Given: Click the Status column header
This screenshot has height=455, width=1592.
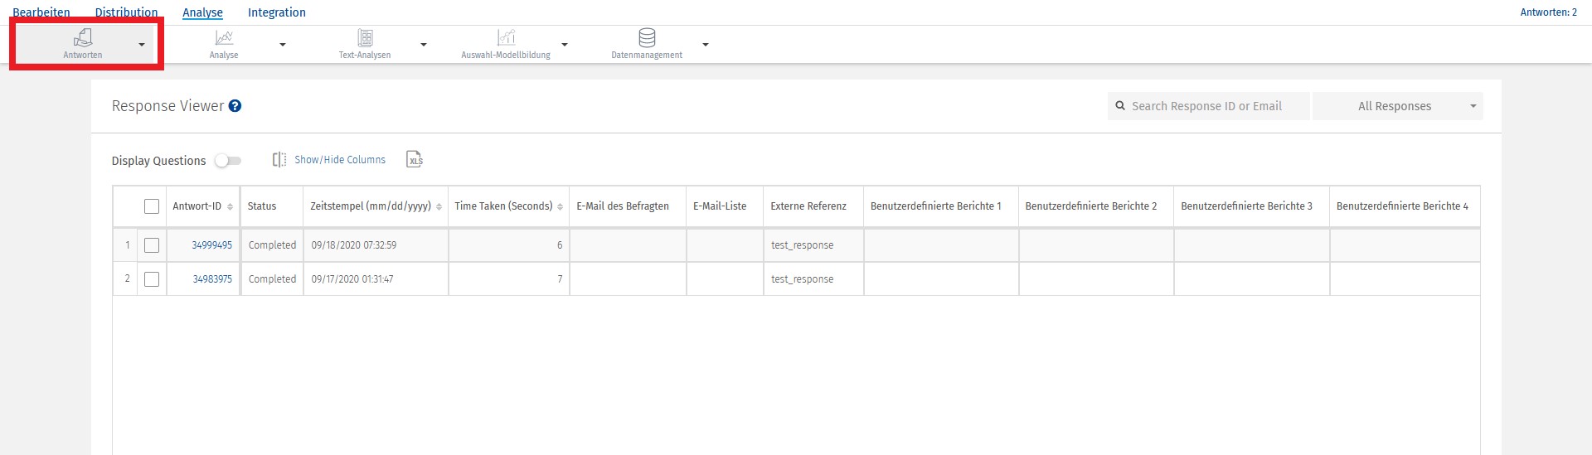Looking at the screenshot, I should 262,206.
